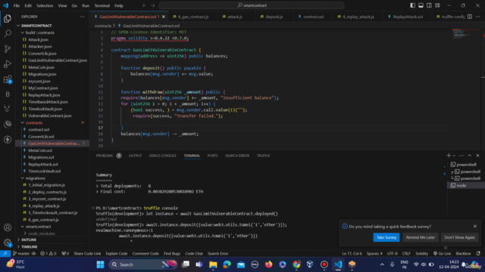
Task: Open Attacker.json in build contracts
Action: [x=40, y=47]
